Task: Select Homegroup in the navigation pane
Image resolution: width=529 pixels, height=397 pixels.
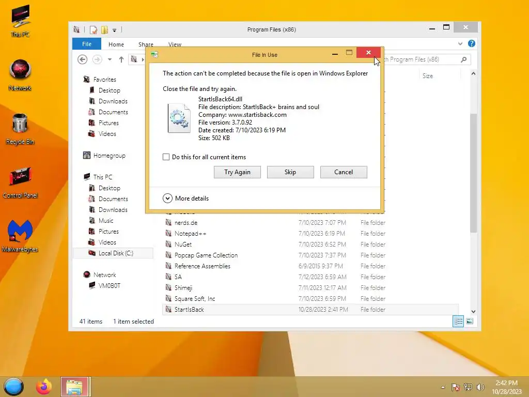Action: (109, 156)
